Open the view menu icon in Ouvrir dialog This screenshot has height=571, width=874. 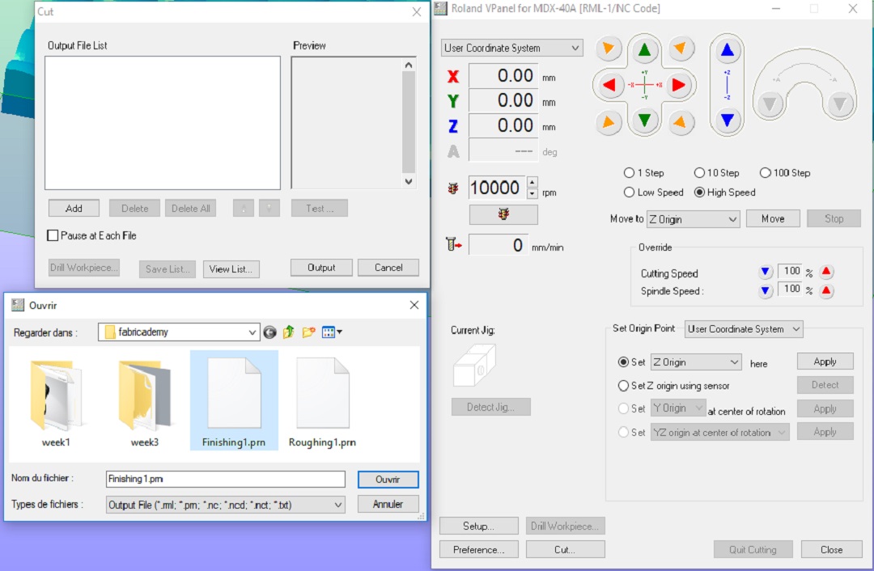click(x=332, y=332)
